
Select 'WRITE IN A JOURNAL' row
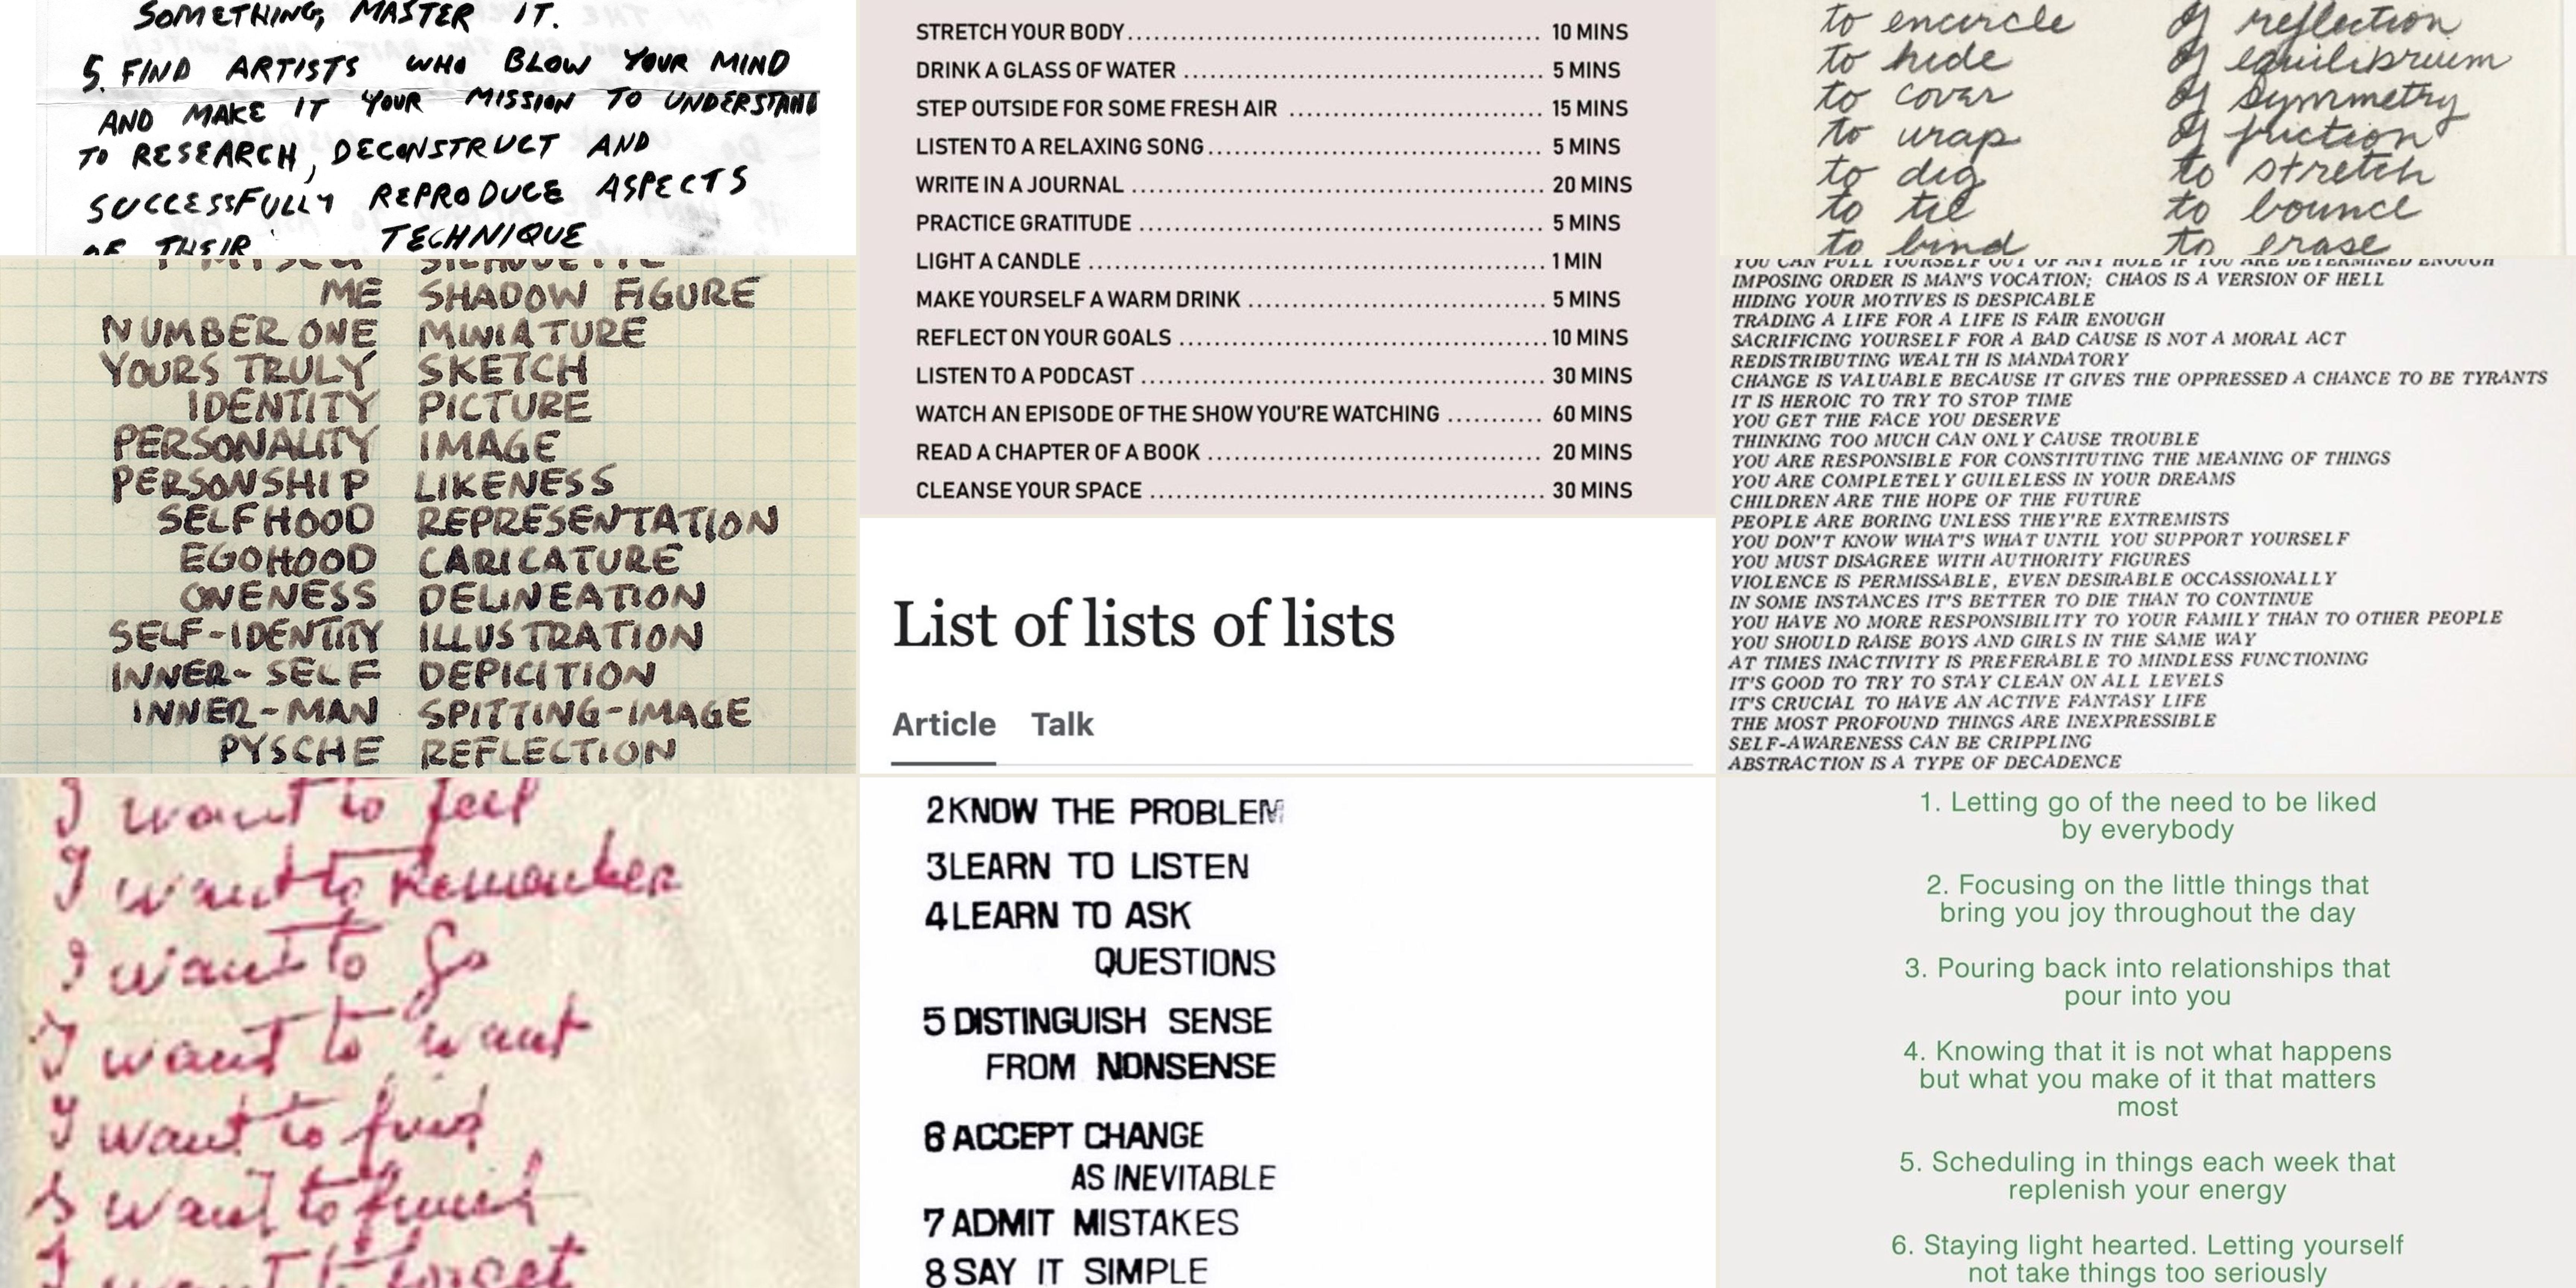[1274, 185]
